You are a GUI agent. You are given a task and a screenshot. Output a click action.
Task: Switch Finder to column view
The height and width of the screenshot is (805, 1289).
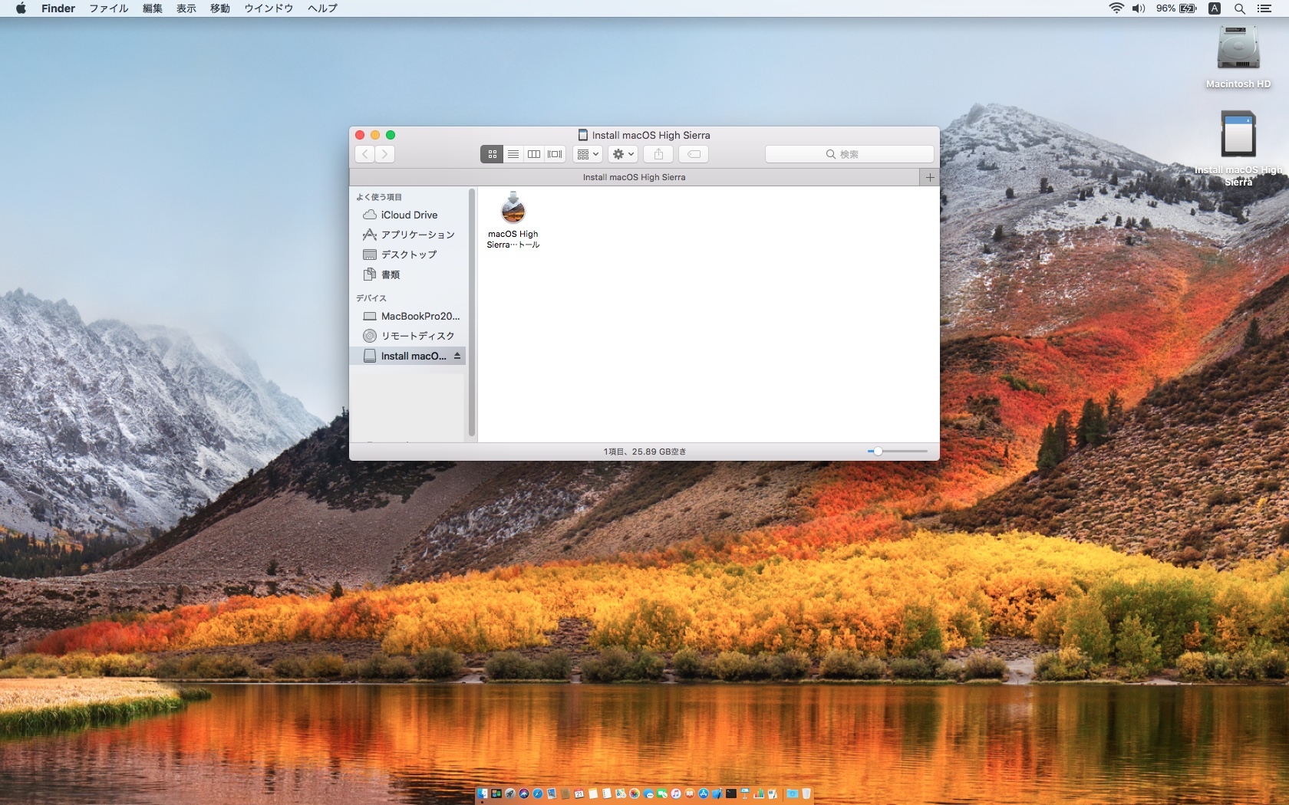[x=534, y=154]
